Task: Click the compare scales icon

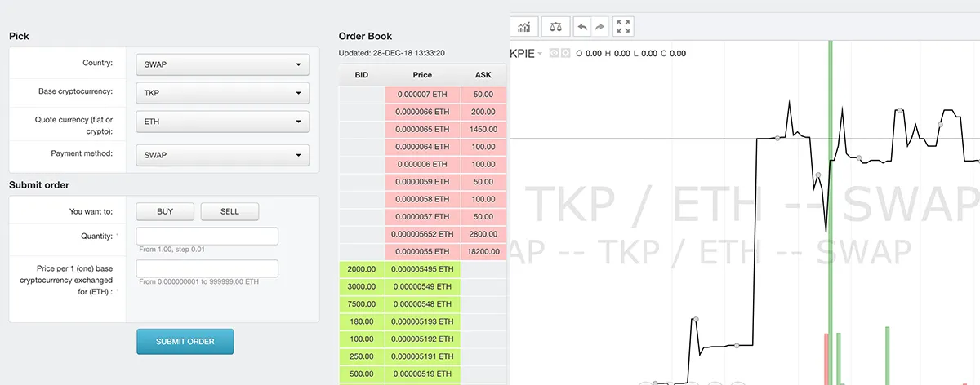Action: coord(556,27)
